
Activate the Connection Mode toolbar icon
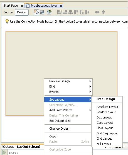click(x=42, y=12)
